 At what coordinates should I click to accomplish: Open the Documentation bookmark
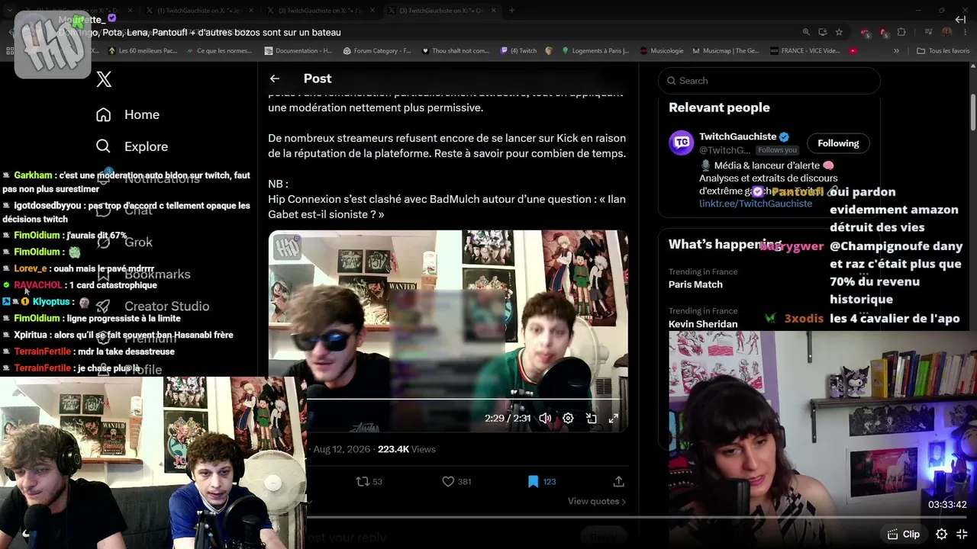point(298,51)
